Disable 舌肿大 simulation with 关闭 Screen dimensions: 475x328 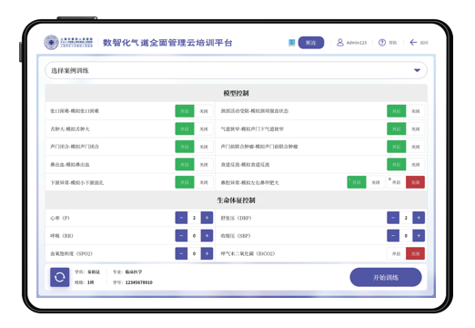click(204, 129)
